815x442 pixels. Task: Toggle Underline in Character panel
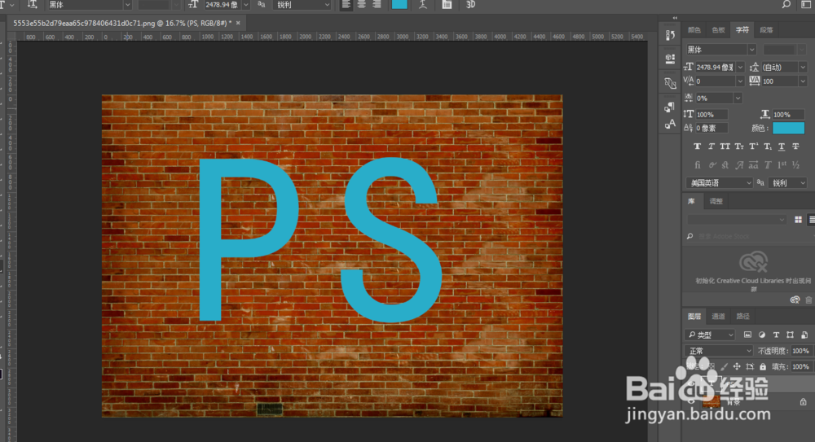coord(782,147)
